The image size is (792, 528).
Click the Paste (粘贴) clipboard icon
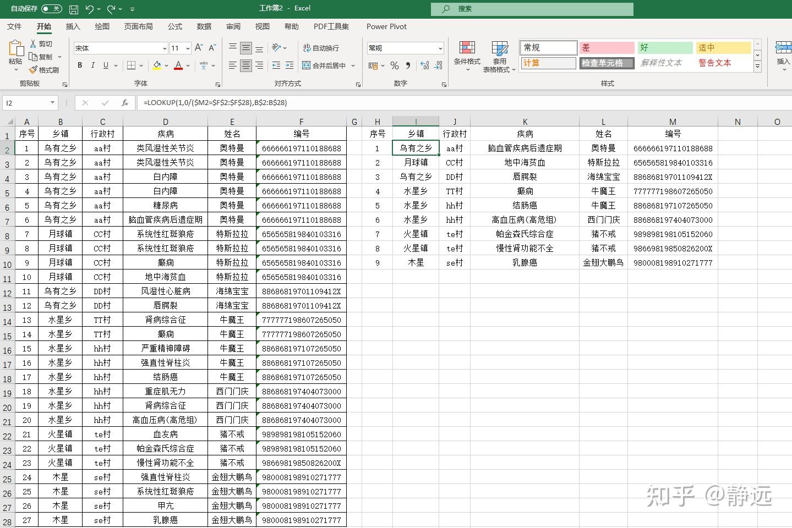(x=15, y=48)
